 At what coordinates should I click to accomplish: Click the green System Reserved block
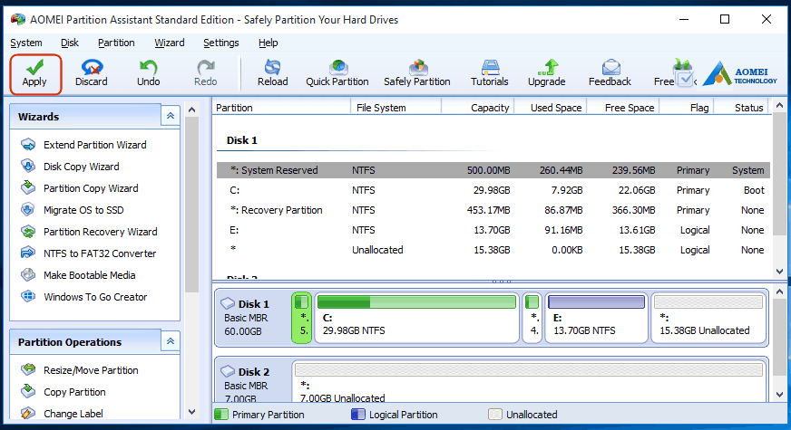(x=302, y=318)
